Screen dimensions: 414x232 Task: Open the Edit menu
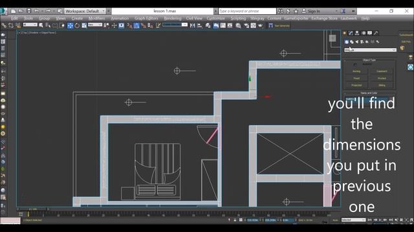(x=14, y=19)
